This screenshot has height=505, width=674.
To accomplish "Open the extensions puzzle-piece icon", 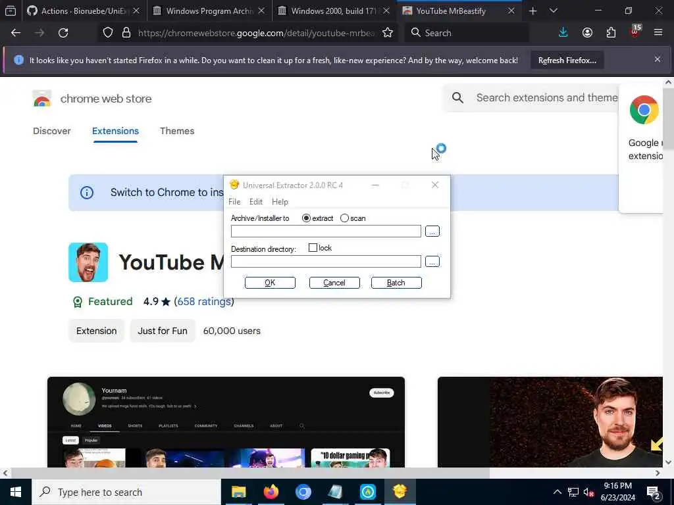I will pyautogui.click(x=611, y=33).
